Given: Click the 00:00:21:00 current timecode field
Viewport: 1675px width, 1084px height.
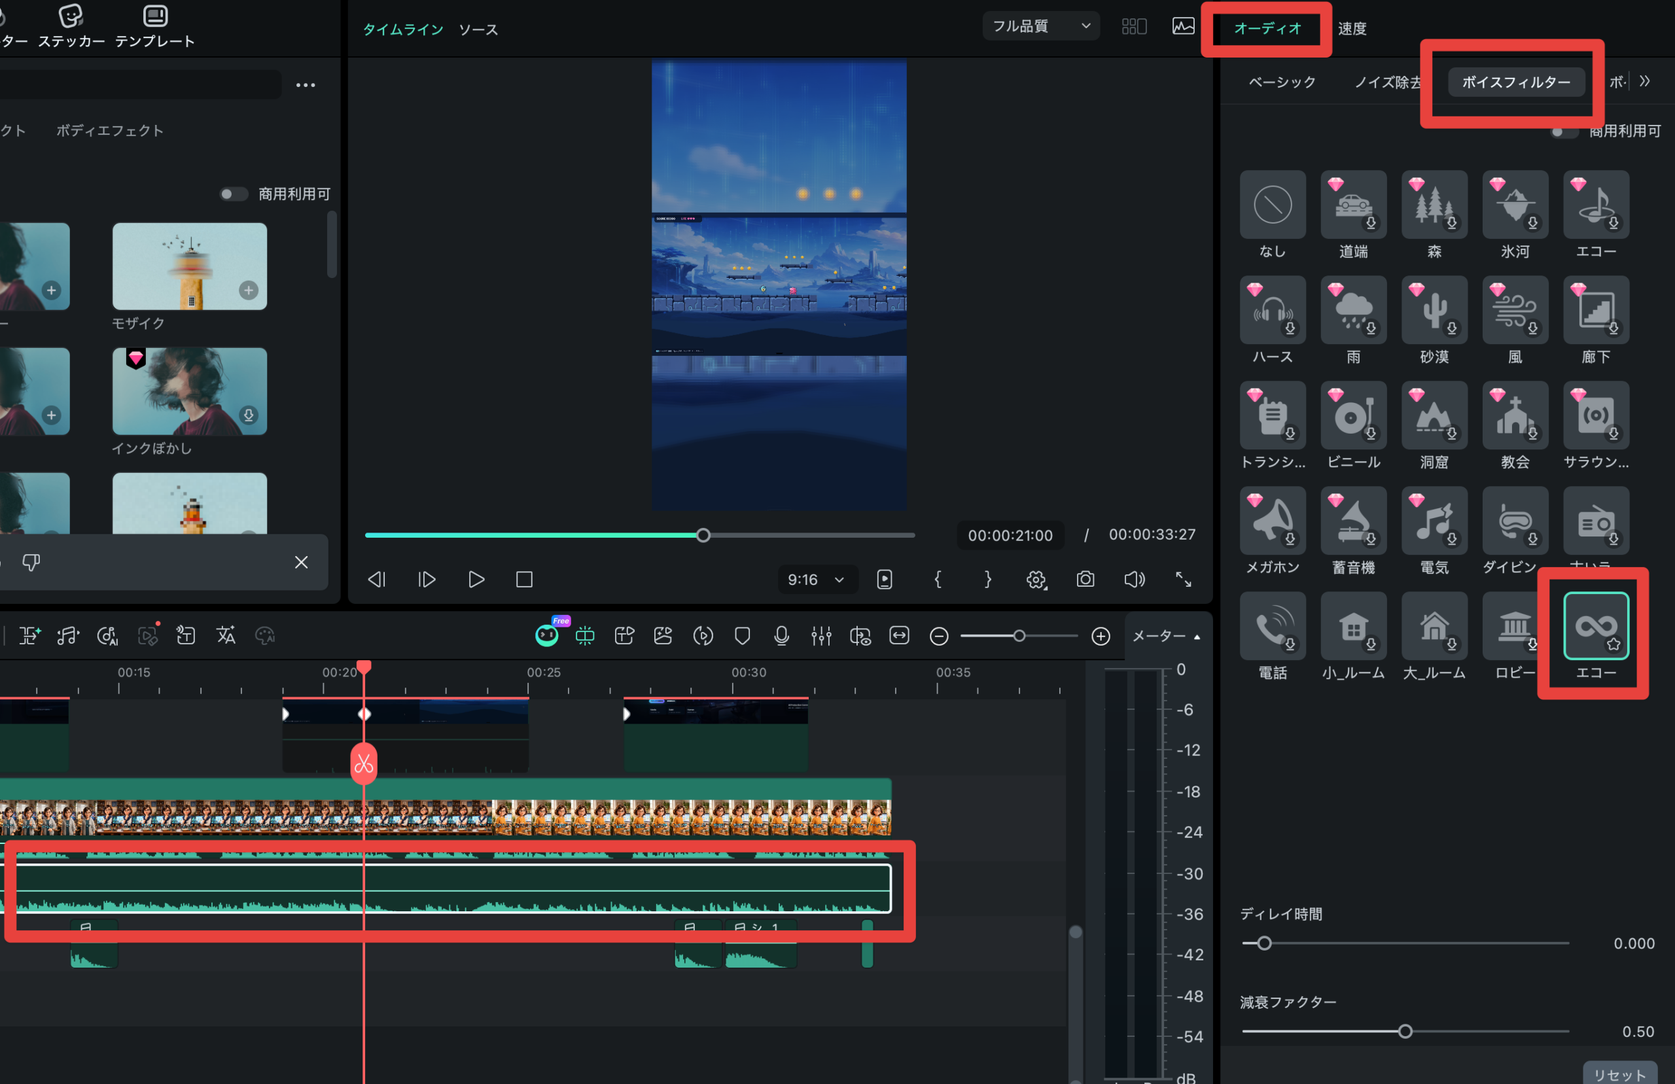Looking at the screenshot, I should pos(1010,535).
